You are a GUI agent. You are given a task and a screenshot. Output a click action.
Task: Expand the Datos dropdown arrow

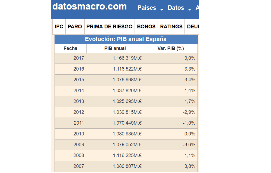click(190, 10)
